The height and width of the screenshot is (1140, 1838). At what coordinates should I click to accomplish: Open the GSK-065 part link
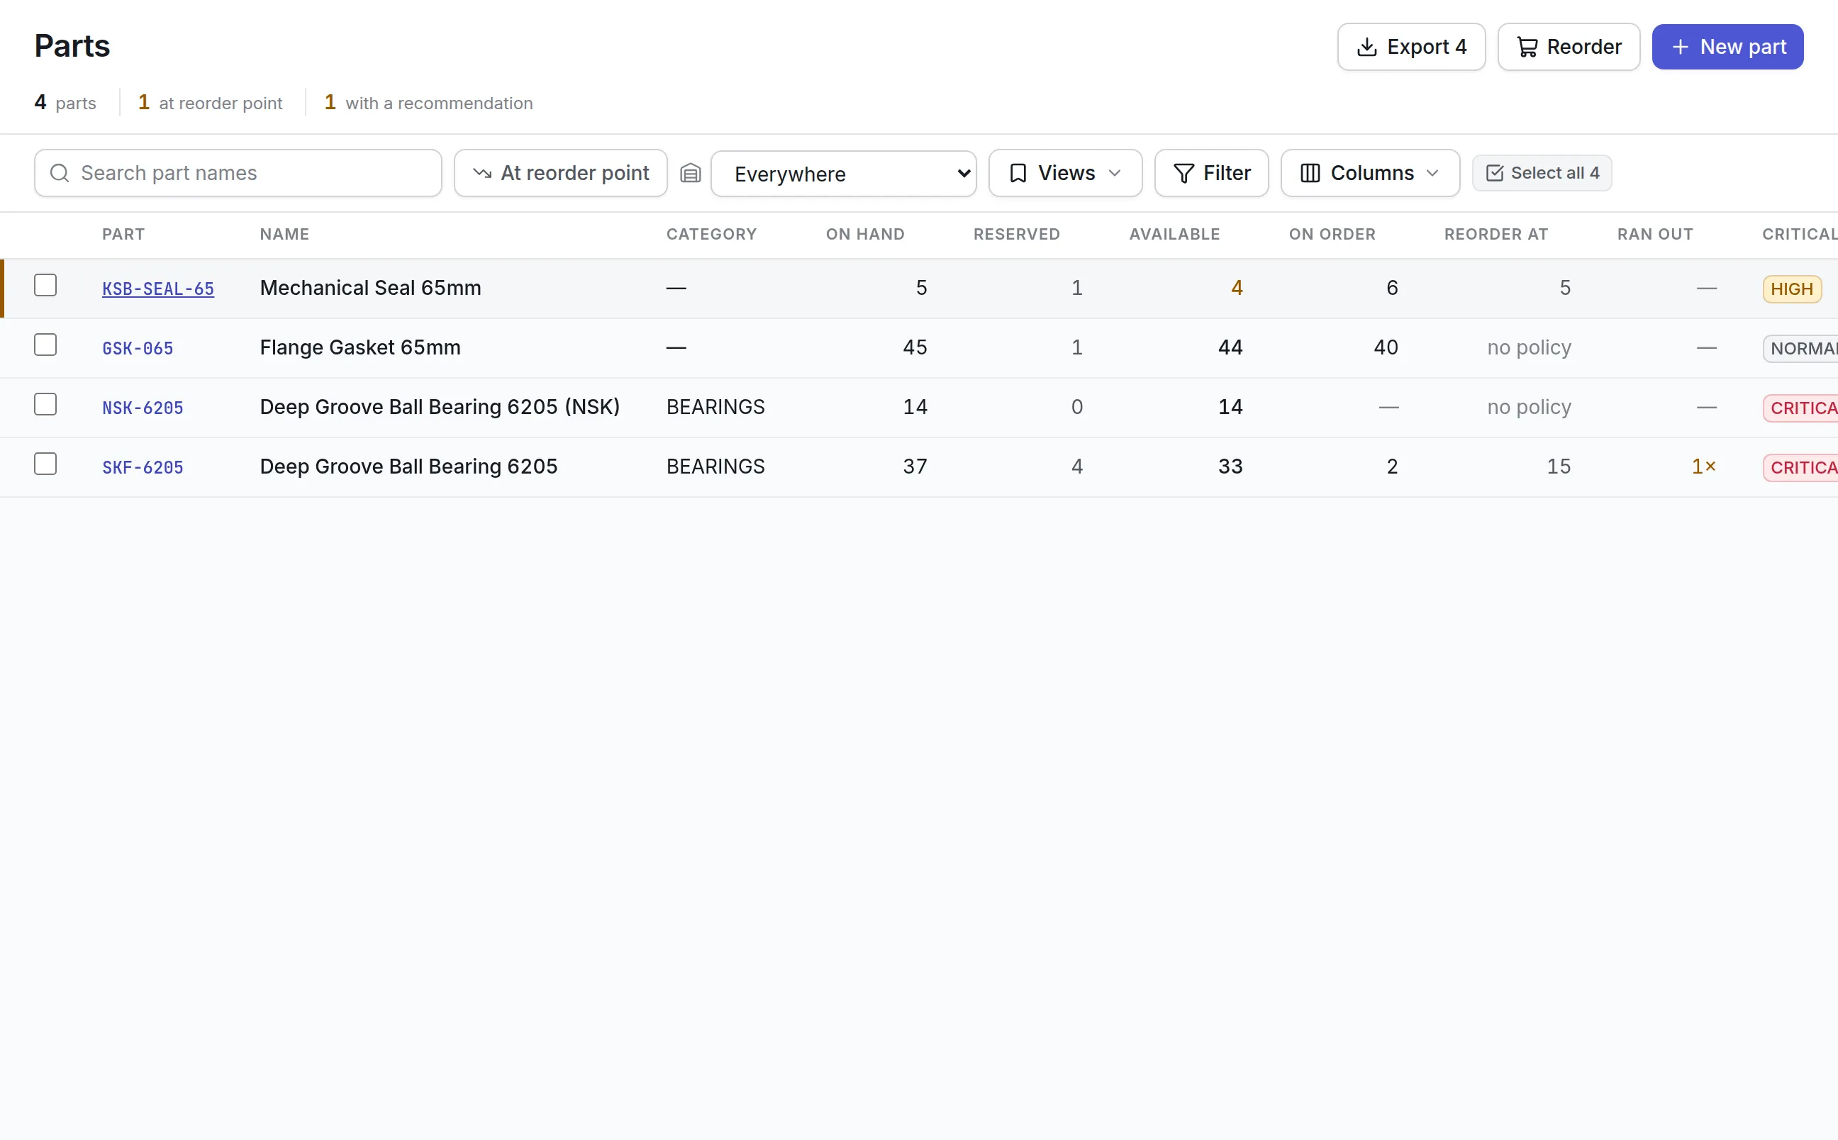pyautogui.click(x=137, y=348)
